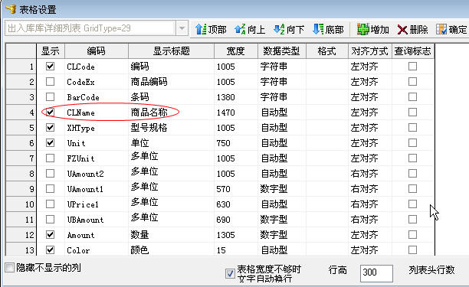
Task: Check the 显示 checkbox for FZUnit row
Action: click(51, 158)
